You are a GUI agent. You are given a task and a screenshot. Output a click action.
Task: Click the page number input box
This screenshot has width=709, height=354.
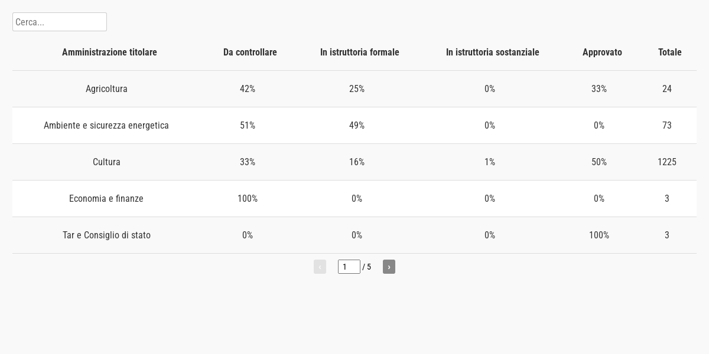pyautogui.click(x=349, y=267)
